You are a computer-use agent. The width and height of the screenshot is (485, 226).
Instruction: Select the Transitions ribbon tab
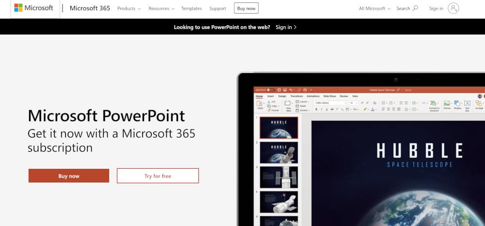[x=297, y=96]
